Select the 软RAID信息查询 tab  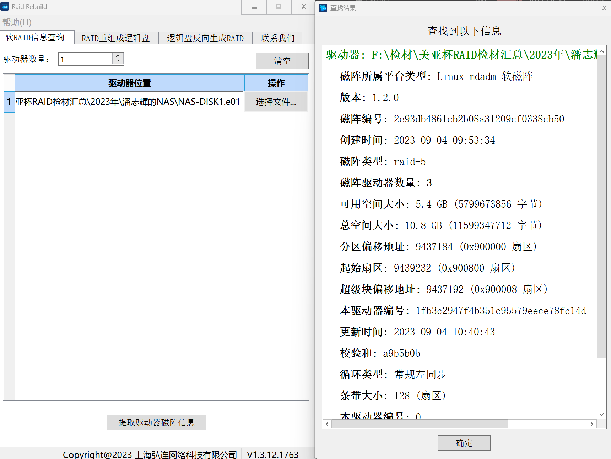tap(35, 38)
